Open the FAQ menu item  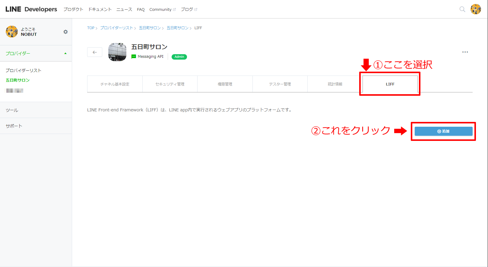tap(141, 10)
